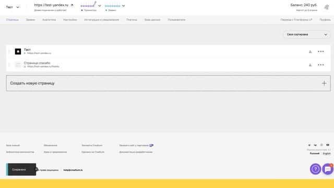Viewport: 334px width, 188px height.
Task: Open the Настройки tab
Action: coord(70,20)
